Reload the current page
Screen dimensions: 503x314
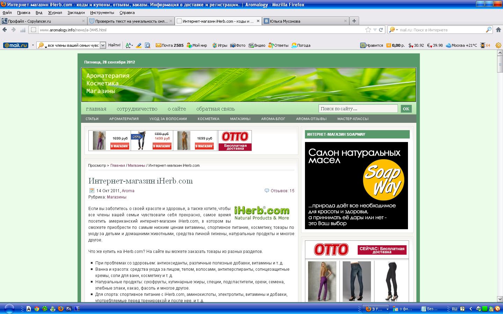[381, 30]
